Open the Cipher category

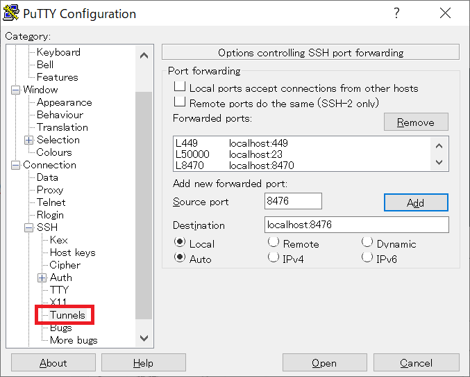click(65, 265)
